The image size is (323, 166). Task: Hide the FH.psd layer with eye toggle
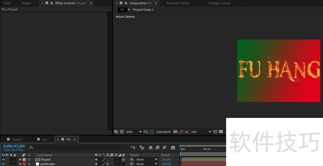[x=3, y=160]
